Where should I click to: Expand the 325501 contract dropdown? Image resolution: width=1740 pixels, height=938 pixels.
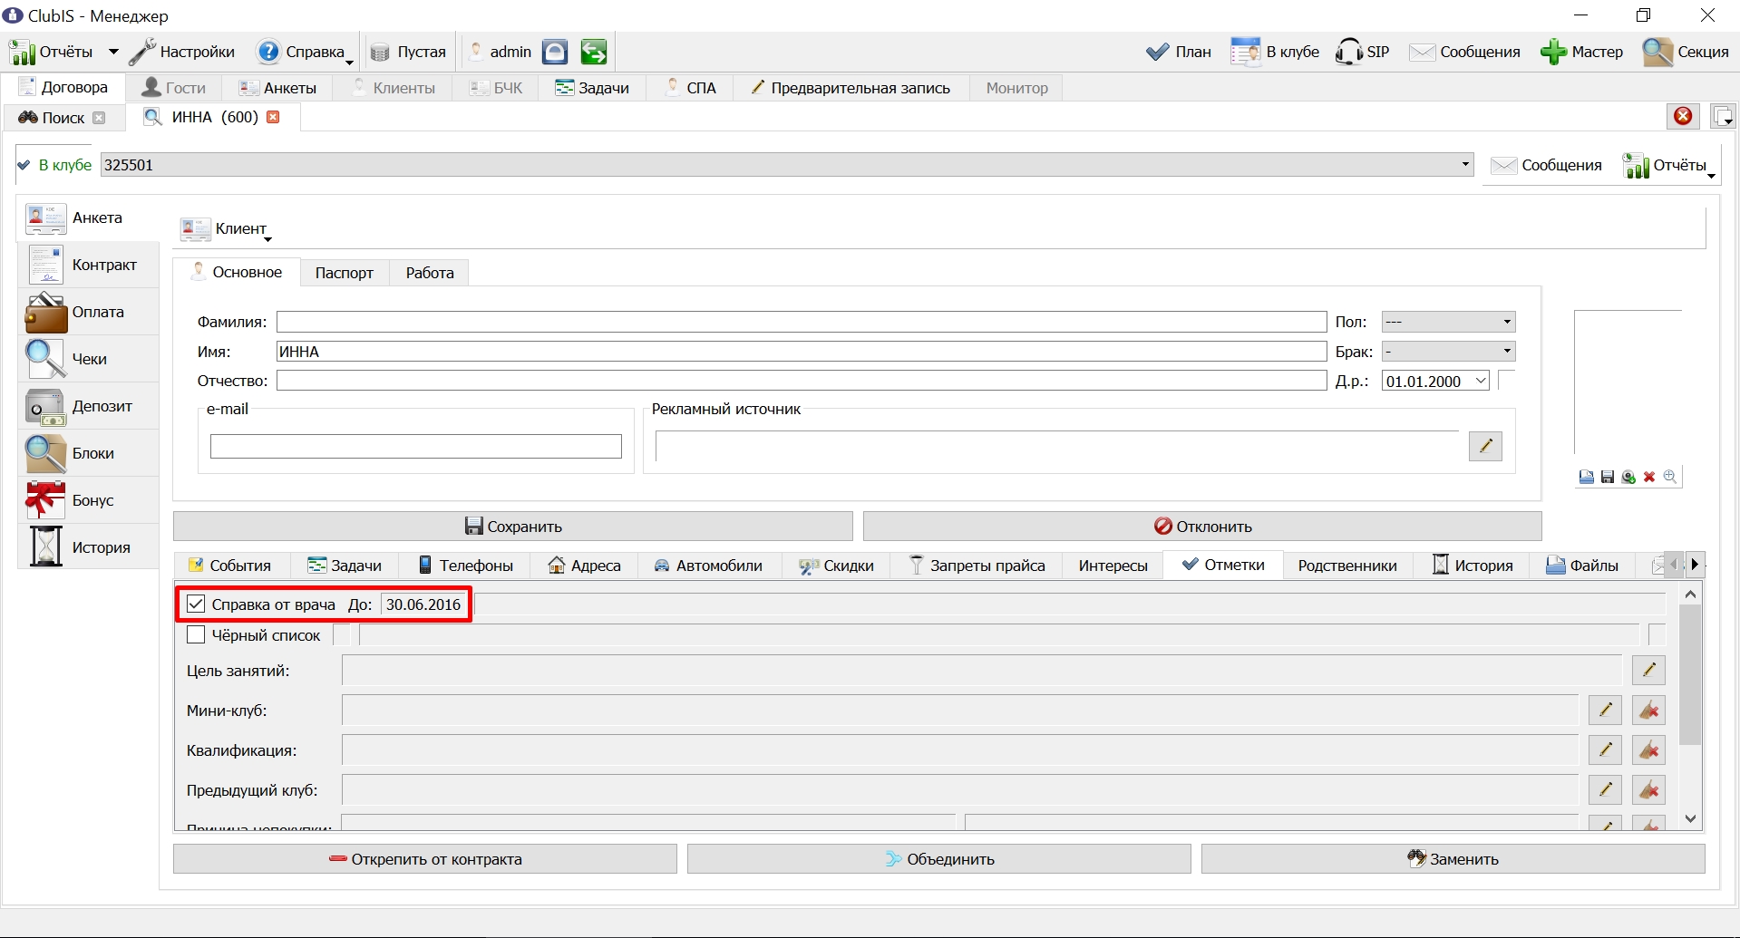click(x=1465, y=165)
